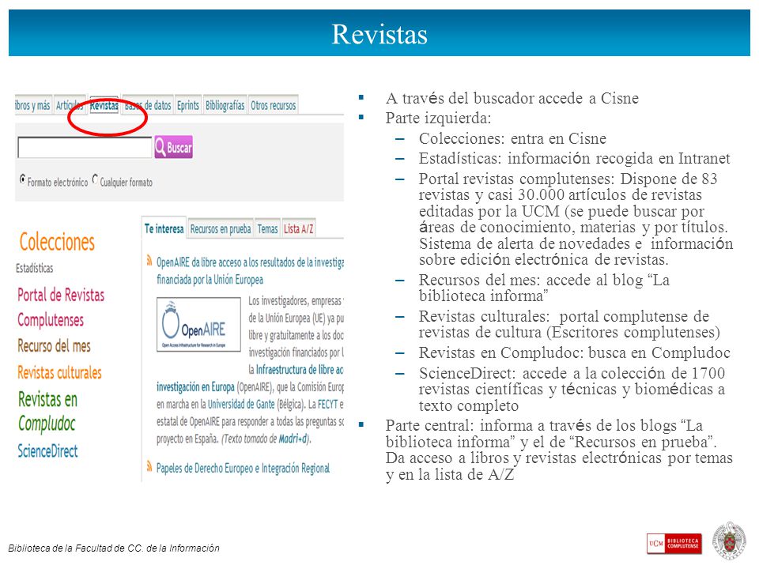The height and width of the screenshot is (569, 759).
Task: Select the Otros recursos tab
Action: [x=273, y=105]
